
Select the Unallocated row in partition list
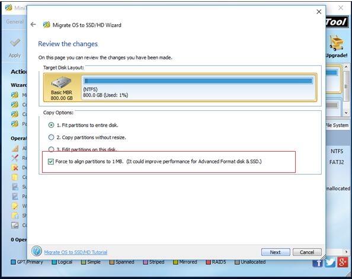338,188
